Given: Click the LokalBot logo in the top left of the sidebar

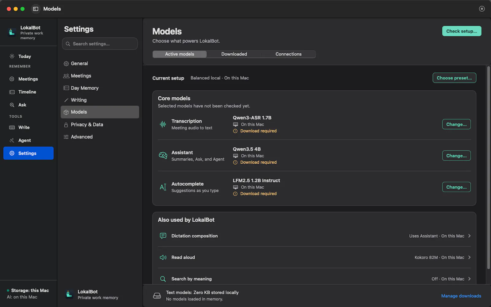Looking at the screenshot, I should (12, 32).
